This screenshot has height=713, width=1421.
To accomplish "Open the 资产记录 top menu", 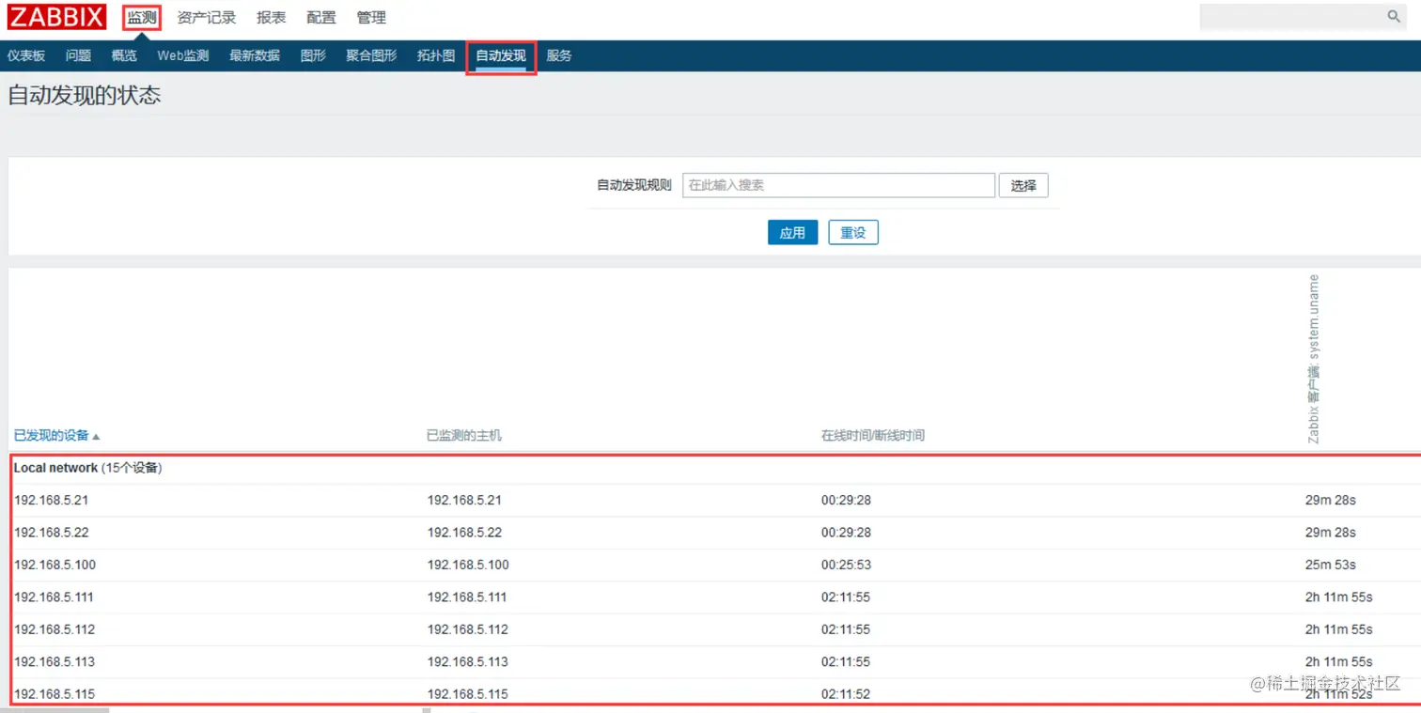I will coord(207,18).
